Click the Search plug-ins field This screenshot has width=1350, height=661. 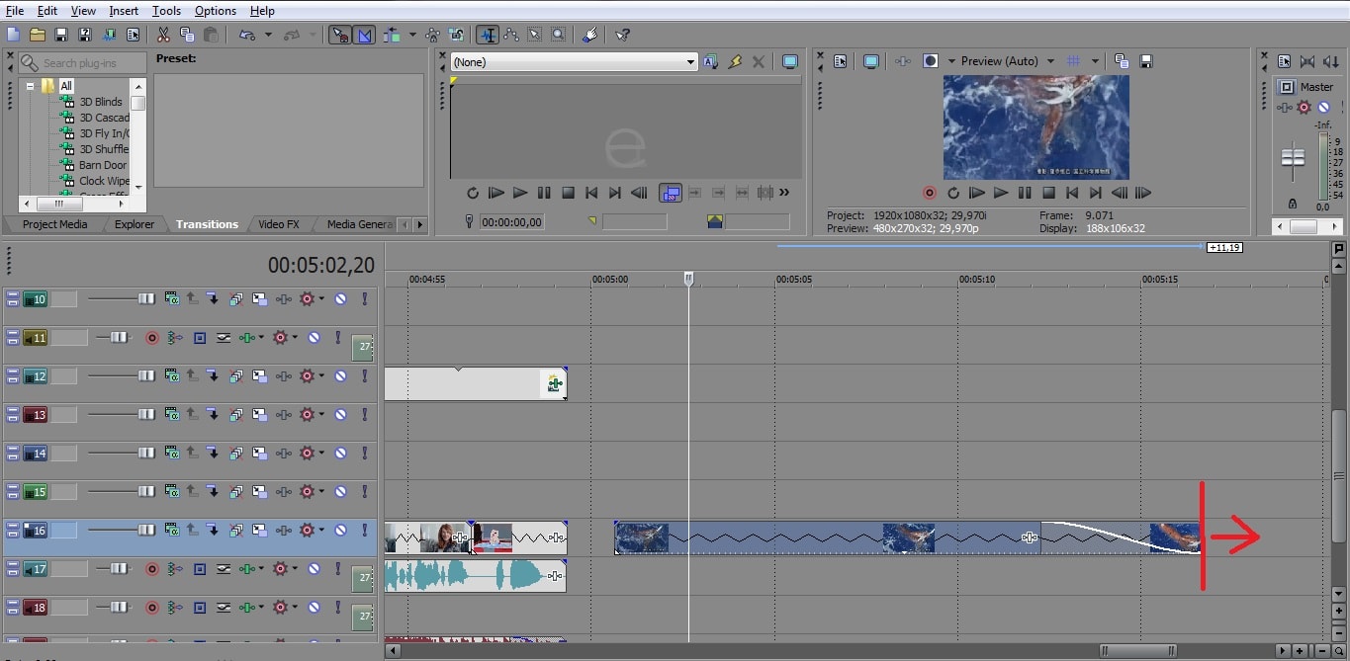click(x=83, y=63)
